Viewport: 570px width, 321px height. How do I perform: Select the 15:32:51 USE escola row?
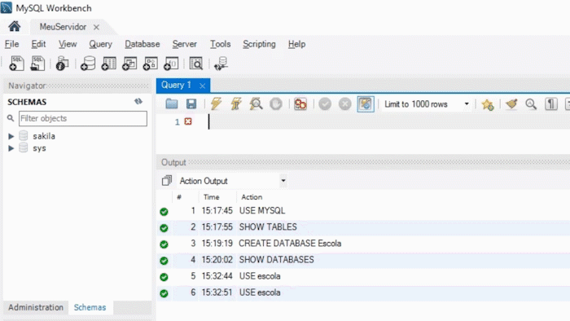[363, 292]
